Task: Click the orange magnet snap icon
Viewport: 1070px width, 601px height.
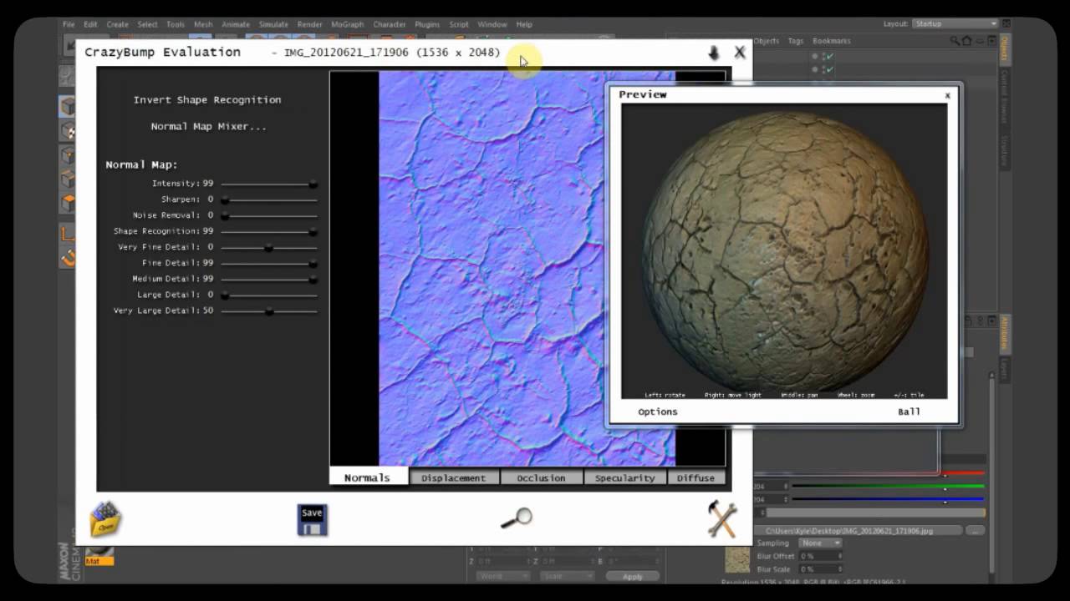Action: pos(68,258)
